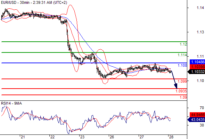Click the EUR/USD 30min chart title

(x=34, y=2)
